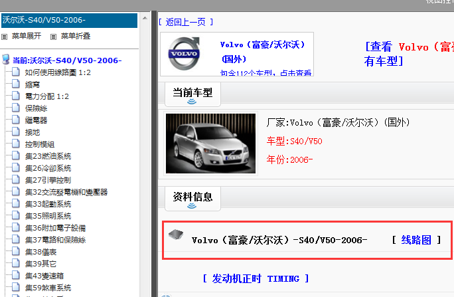Open the 縮寫 tree entry
The height and width of the screenshot is (297, 454).
(x=32, y=84)
